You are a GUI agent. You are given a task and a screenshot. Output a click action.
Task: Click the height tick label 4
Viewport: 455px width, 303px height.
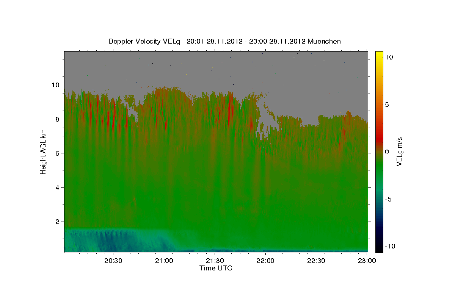pyautogui.click(x=58, y=187)
